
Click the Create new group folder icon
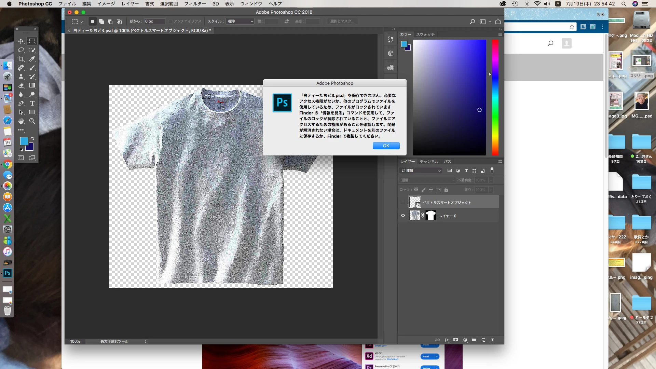(x=474, y=340)
